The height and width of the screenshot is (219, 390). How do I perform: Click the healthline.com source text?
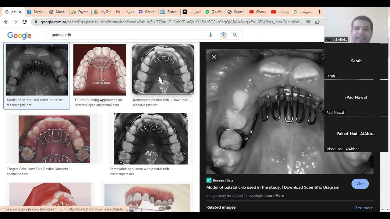(17, 174)
